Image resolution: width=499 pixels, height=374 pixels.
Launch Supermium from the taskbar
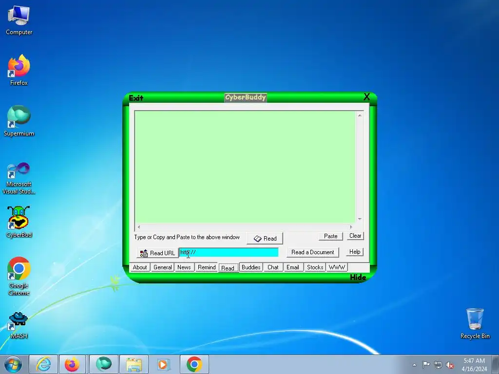click(104, 364)
